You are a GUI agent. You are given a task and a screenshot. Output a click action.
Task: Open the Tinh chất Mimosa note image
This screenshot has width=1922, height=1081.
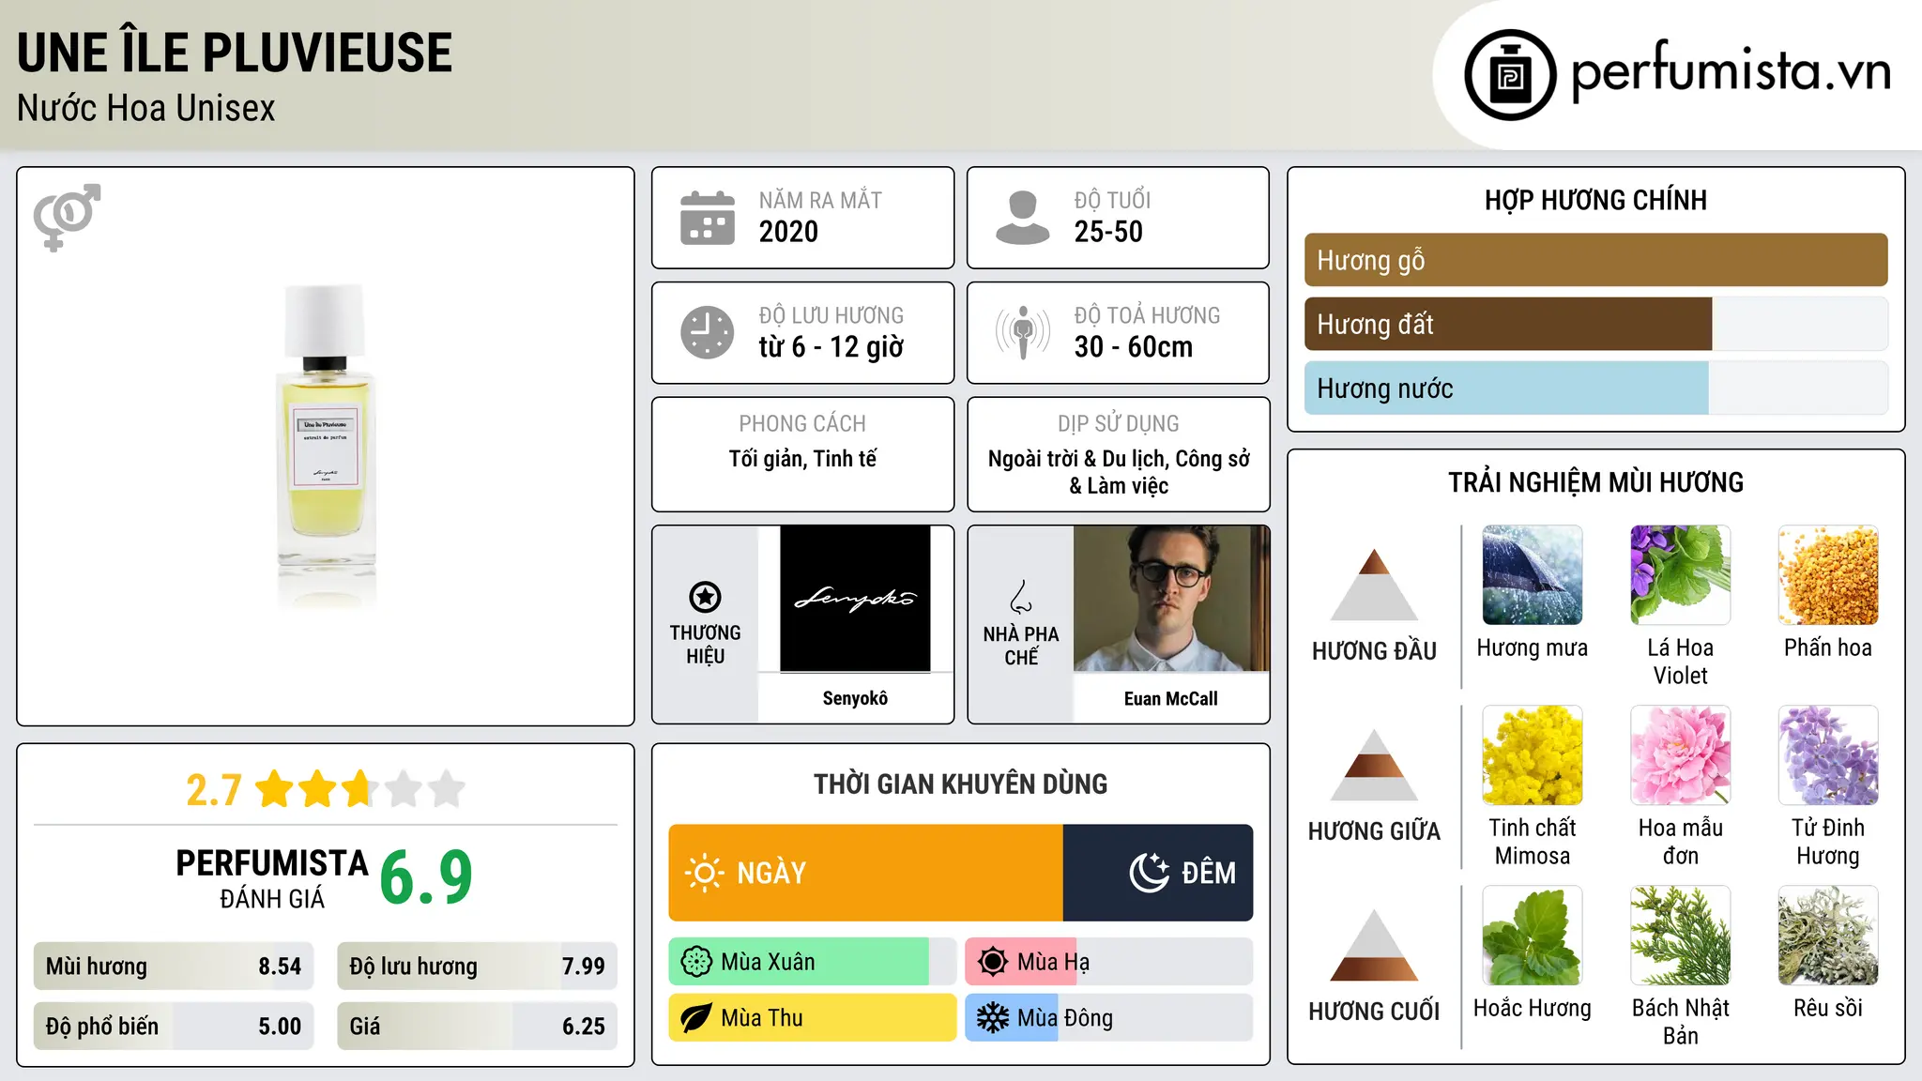coord(1532,755)
